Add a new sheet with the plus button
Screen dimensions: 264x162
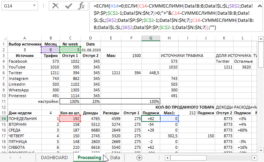139,157
